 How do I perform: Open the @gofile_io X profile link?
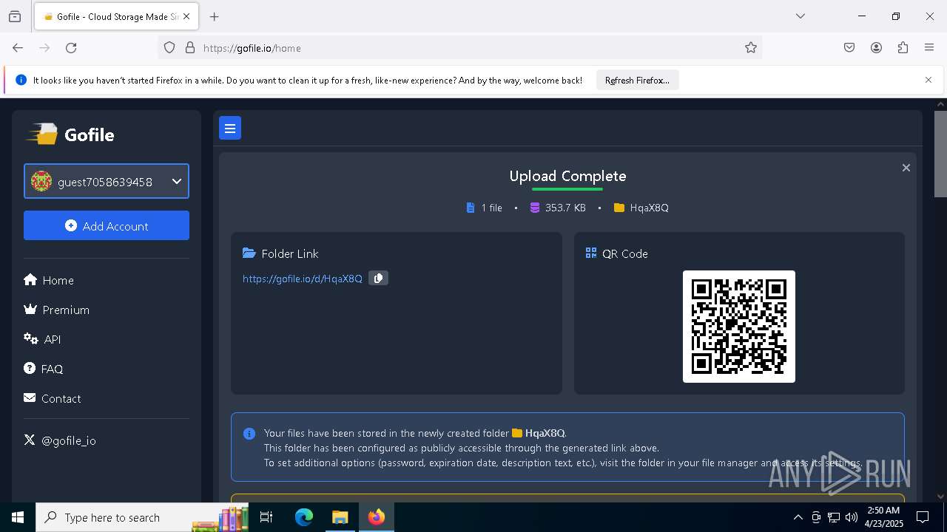tap(60, 440)
